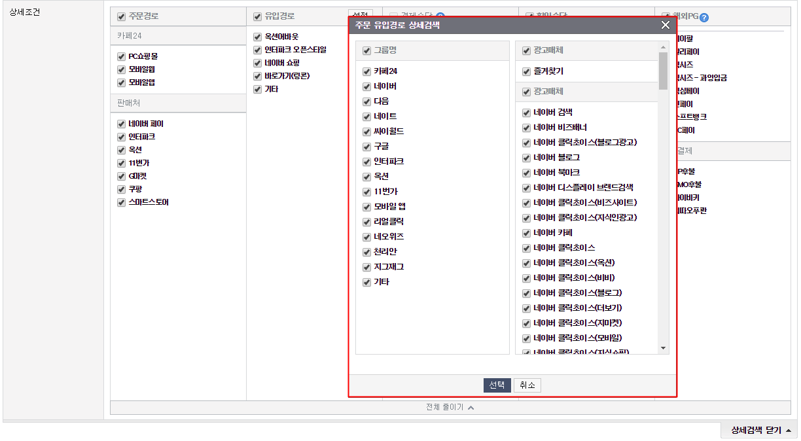Image resolution: width=801 pixels, height=441 pixels.
Task: Close the 주문 유입경로 상세검색 dialog with X
Action: tap(666, 25)
